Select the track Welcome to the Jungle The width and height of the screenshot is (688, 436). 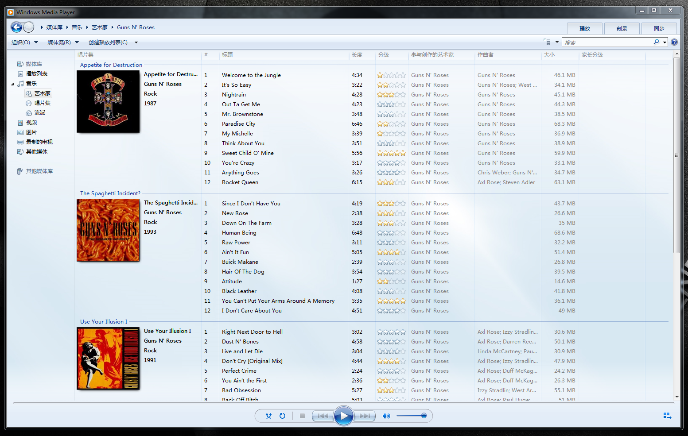pyautogui.click(x=251, y=75)
